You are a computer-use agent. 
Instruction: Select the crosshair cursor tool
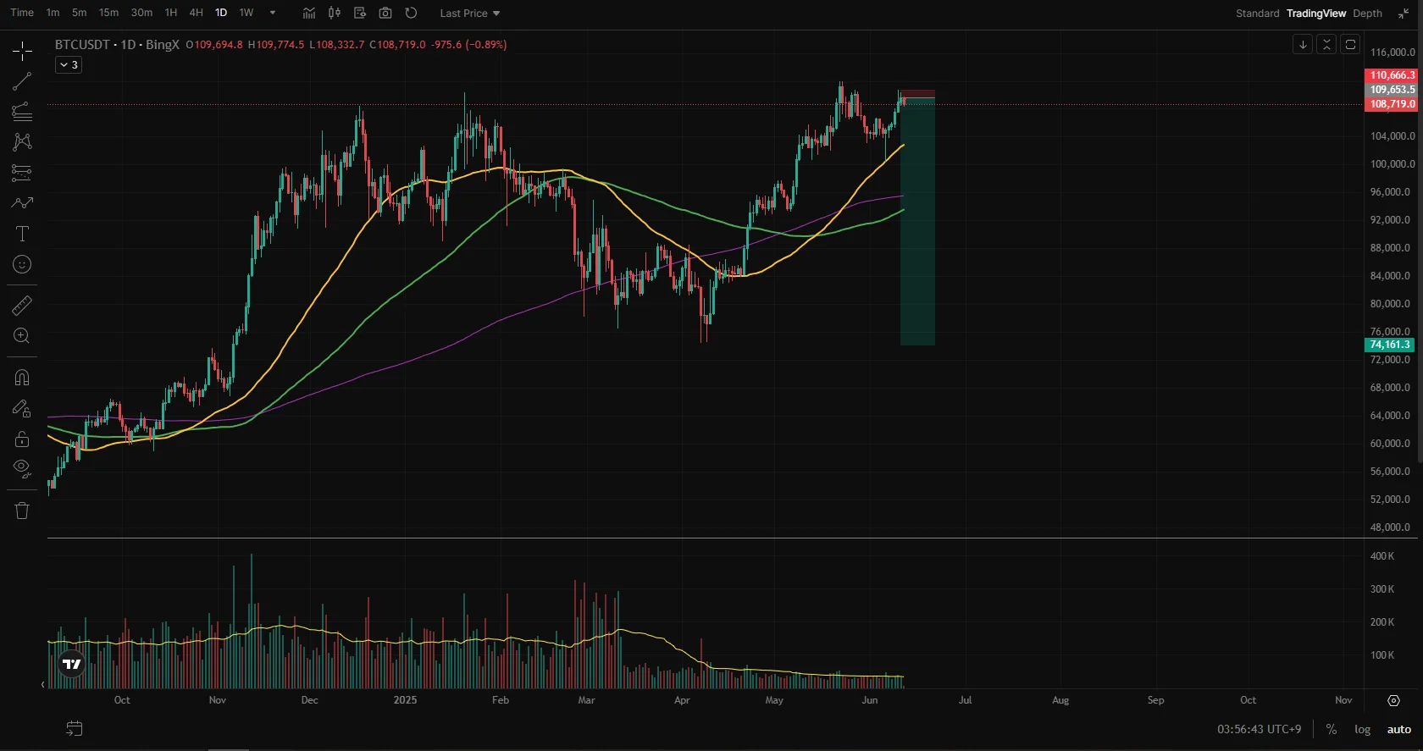22,52
